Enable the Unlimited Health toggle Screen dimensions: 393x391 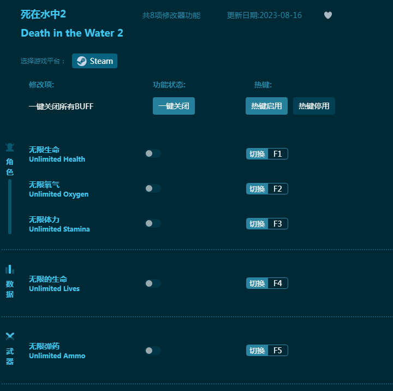(152, 153)
